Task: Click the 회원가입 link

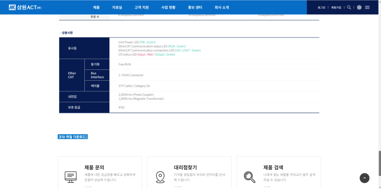Action: pos(336,7)
